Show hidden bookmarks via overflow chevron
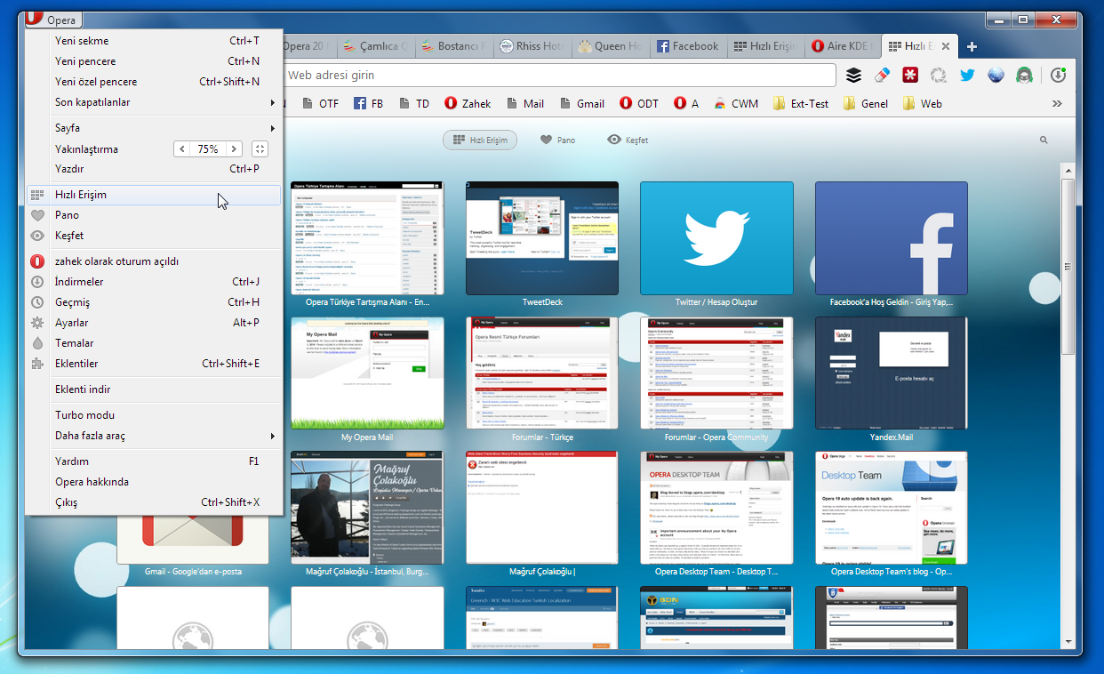1104x674 pixels. point(1057,104)
